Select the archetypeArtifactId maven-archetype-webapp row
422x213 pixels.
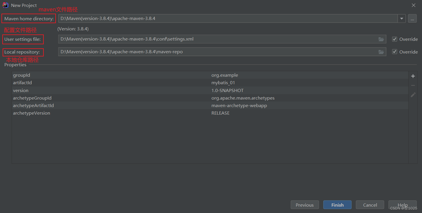[116, 105]
